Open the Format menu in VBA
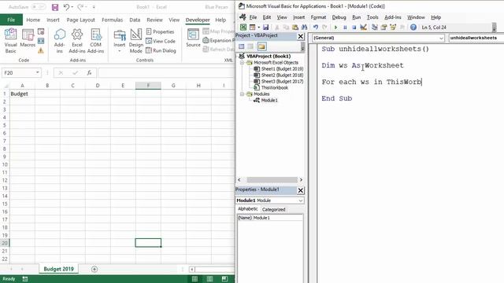Image resolution: width=504 pixels, height=283 pixels. pos(318,17)
